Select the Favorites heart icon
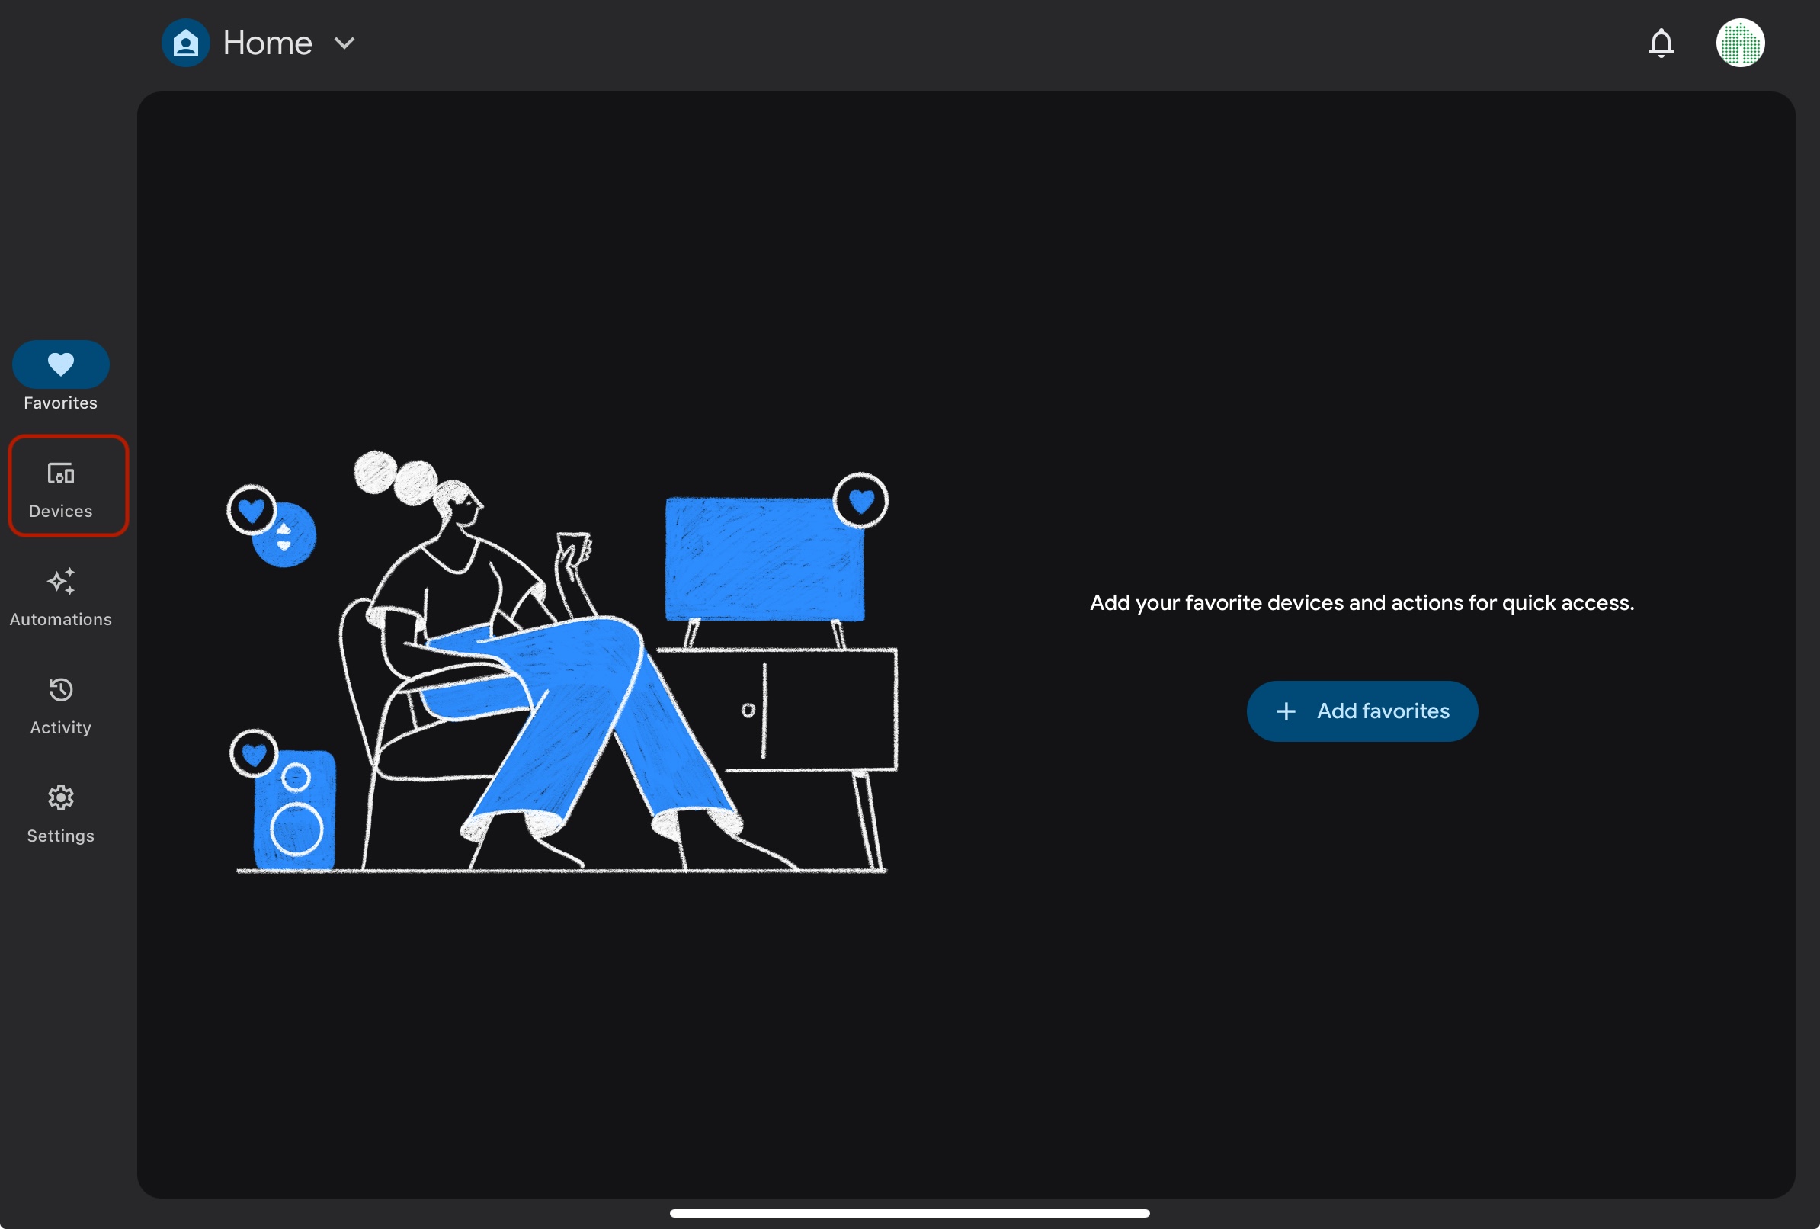The height and width of the screenshot is (1229, 1820). tap(60, 364)
